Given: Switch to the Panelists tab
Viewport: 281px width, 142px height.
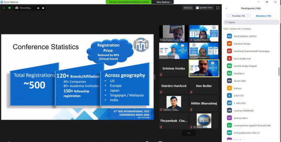Looking at the screenshot, I should [x=238, y=16].
